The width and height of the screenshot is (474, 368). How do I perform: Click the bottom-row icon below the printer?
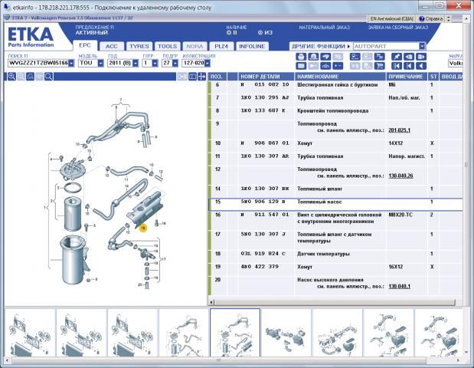[x=301, y=66]
